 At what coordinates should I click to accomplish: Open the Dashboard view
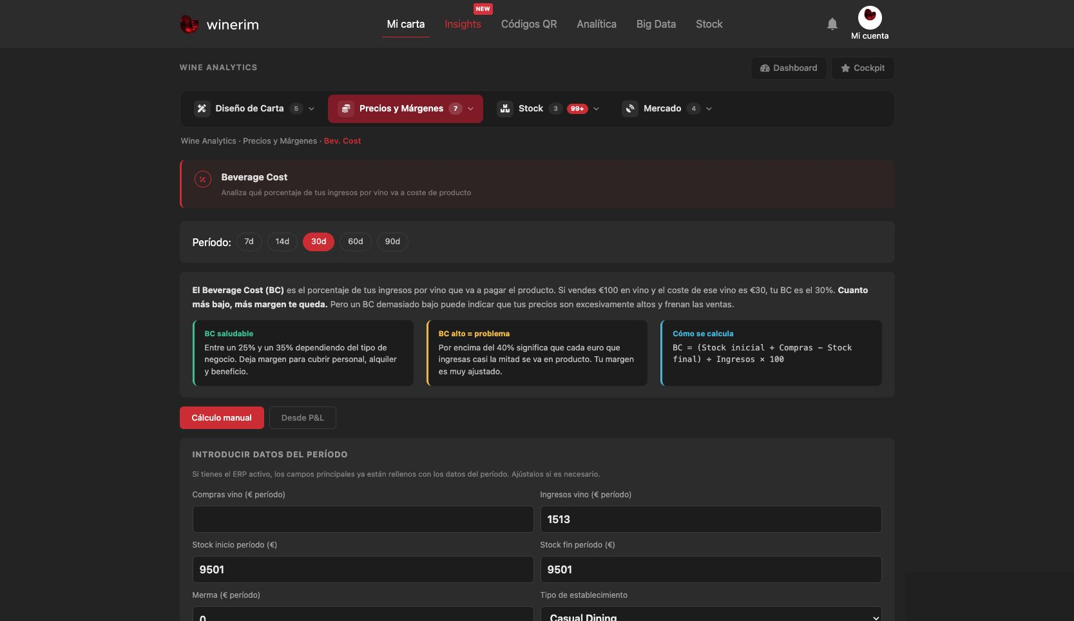coord(789,68)
